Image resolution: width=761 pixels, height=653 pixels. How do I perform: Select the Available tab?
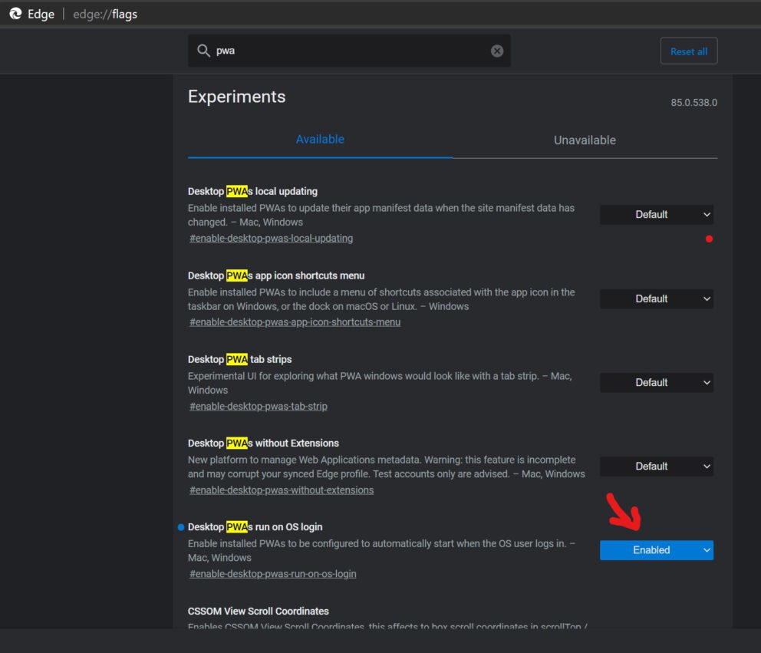320,139
